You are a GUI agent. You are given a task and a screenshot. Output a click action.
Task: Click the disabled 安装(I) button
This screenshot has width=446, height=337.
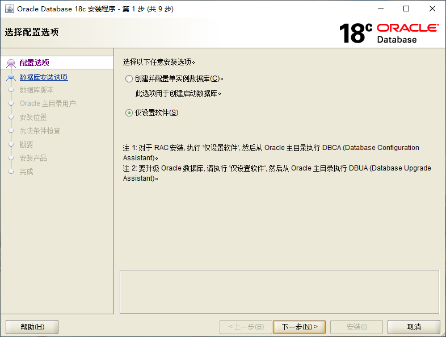point(356,327)
